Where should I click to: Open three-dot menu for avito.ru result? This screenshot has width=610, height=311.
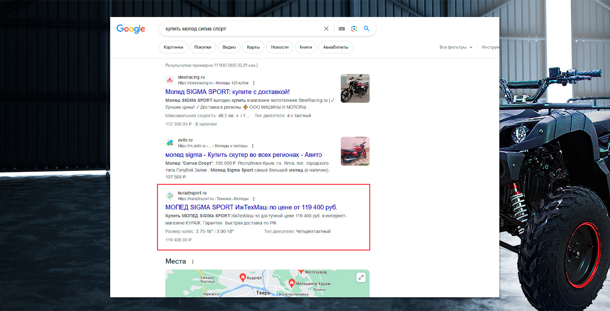click(253, 146)
